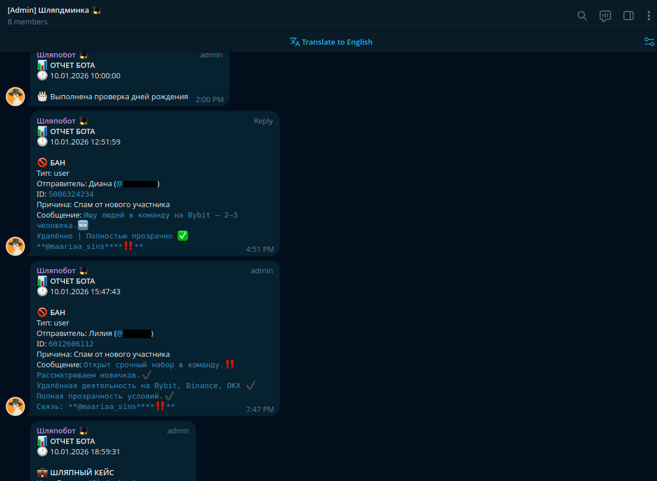The width and height of the screenshot is (657, 481).
Task: Open translation settings sliders icon
Action: coord(649,42)
